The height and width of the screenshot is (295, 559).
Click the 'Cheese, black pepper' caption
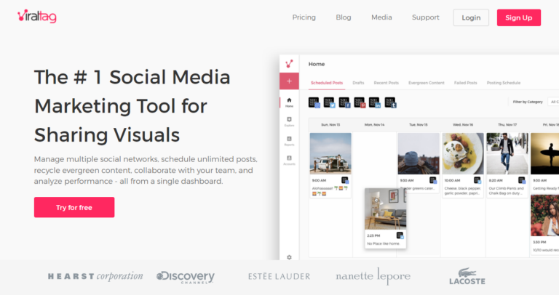[462, 191]
